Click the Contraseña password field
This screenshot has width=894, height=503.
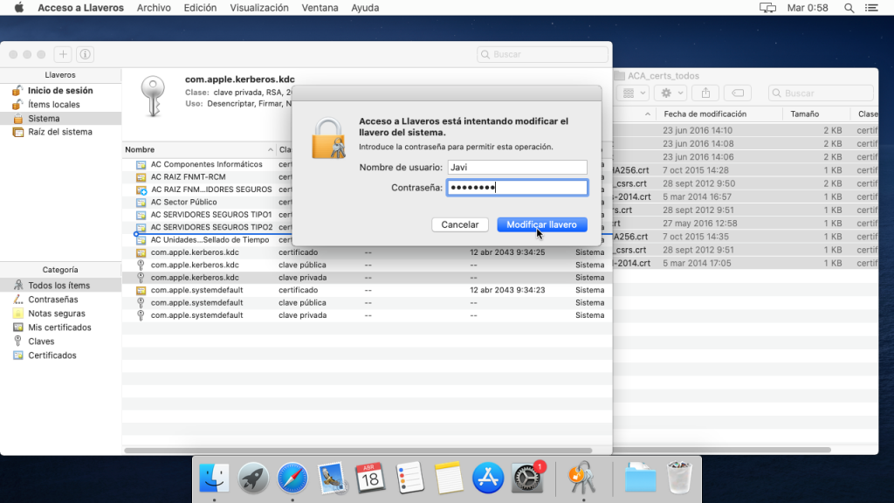pyautogui.click(x=517, y=188)
